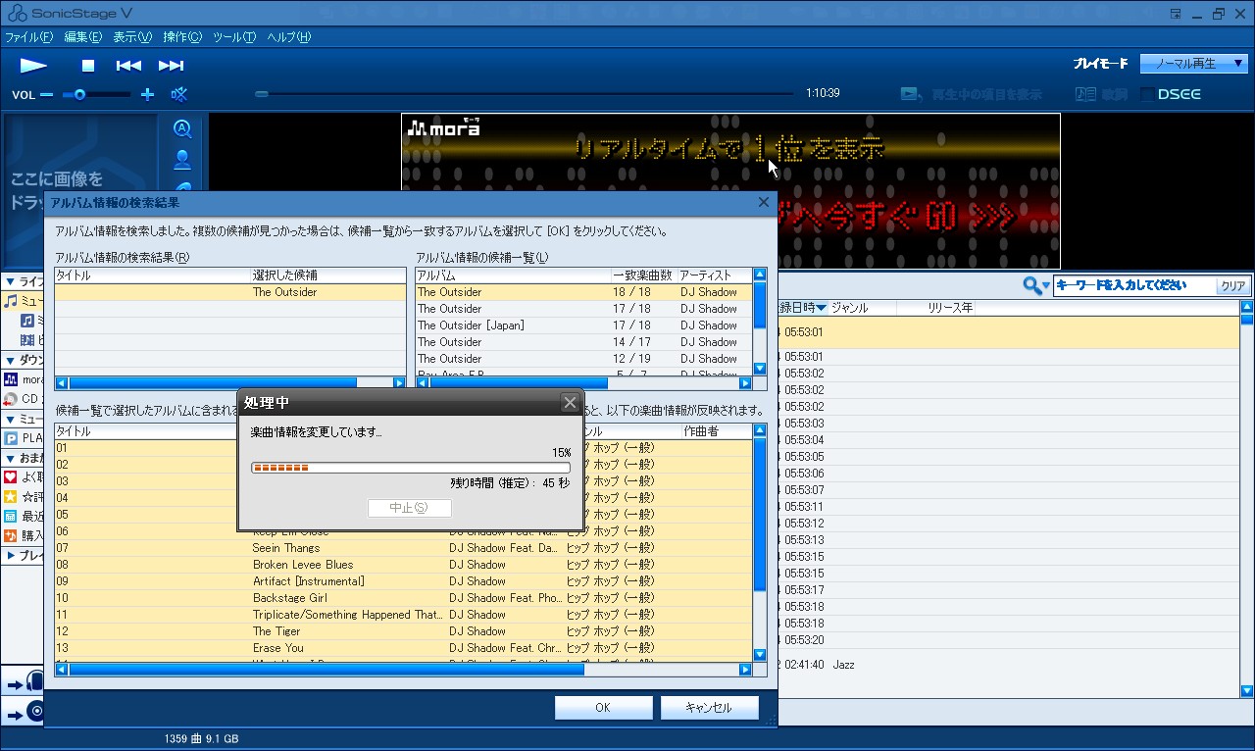Collapse the third sidebar section above PLA
Viewport: 1255px width, 751px height.
point(10,419)
